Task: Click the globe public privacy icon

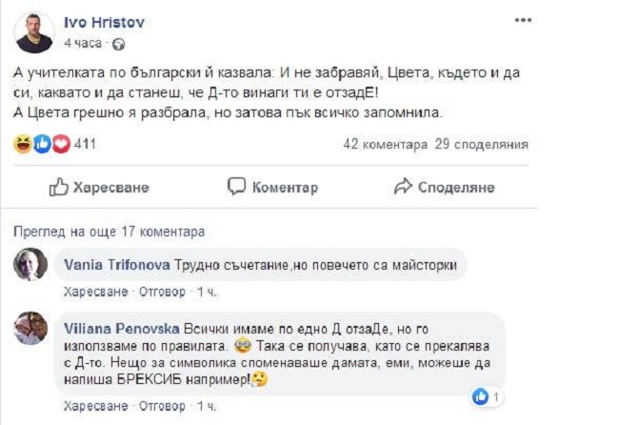Action: pyautogui.click(x=118, y=44)
